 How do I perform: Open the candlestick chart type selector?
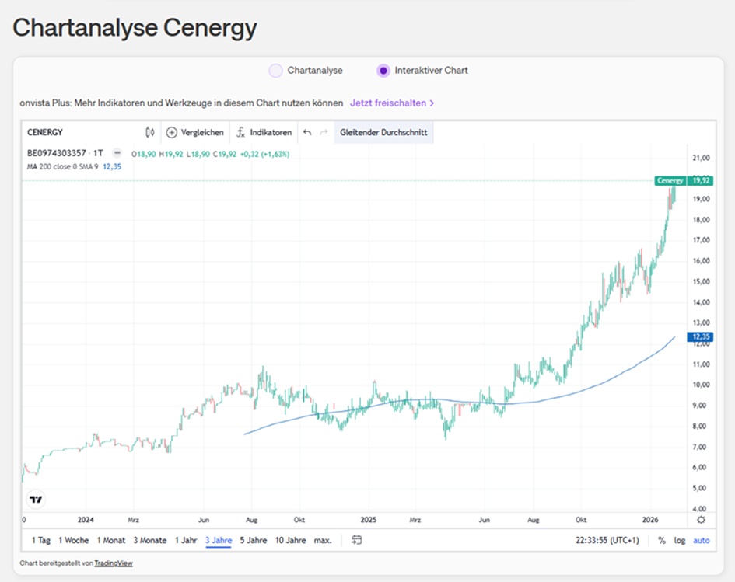point(150,133)
